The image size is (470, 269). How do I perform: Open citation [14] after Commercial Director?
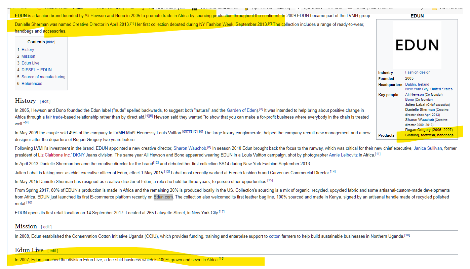(x=333, y=172)
